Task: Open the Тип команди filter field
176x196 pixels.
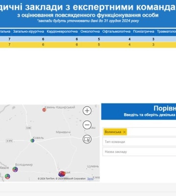Action: (x=139, y=142)
